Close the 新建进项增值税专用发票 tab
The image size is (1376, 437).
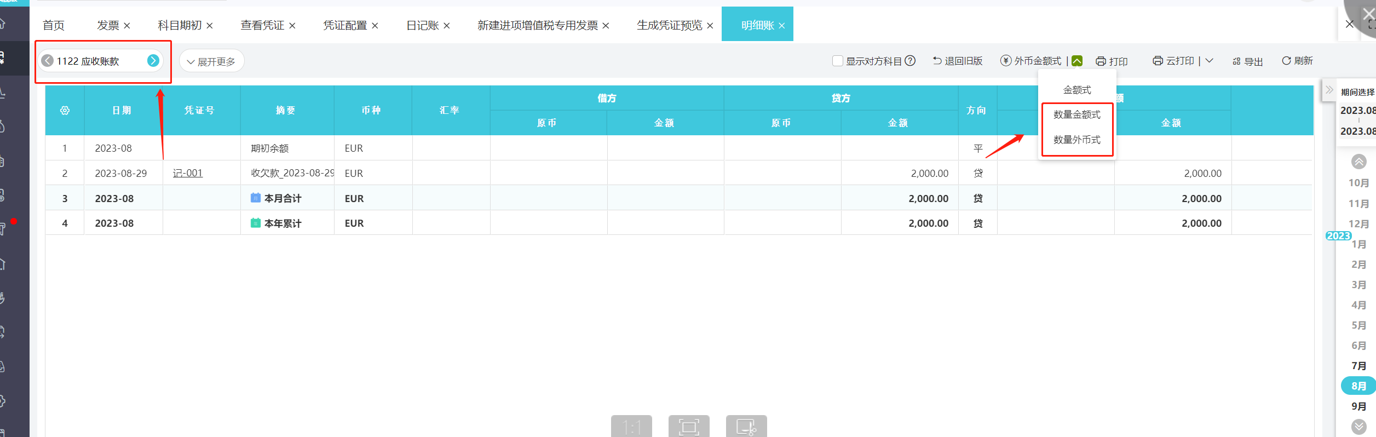click(x=606, y=26)
